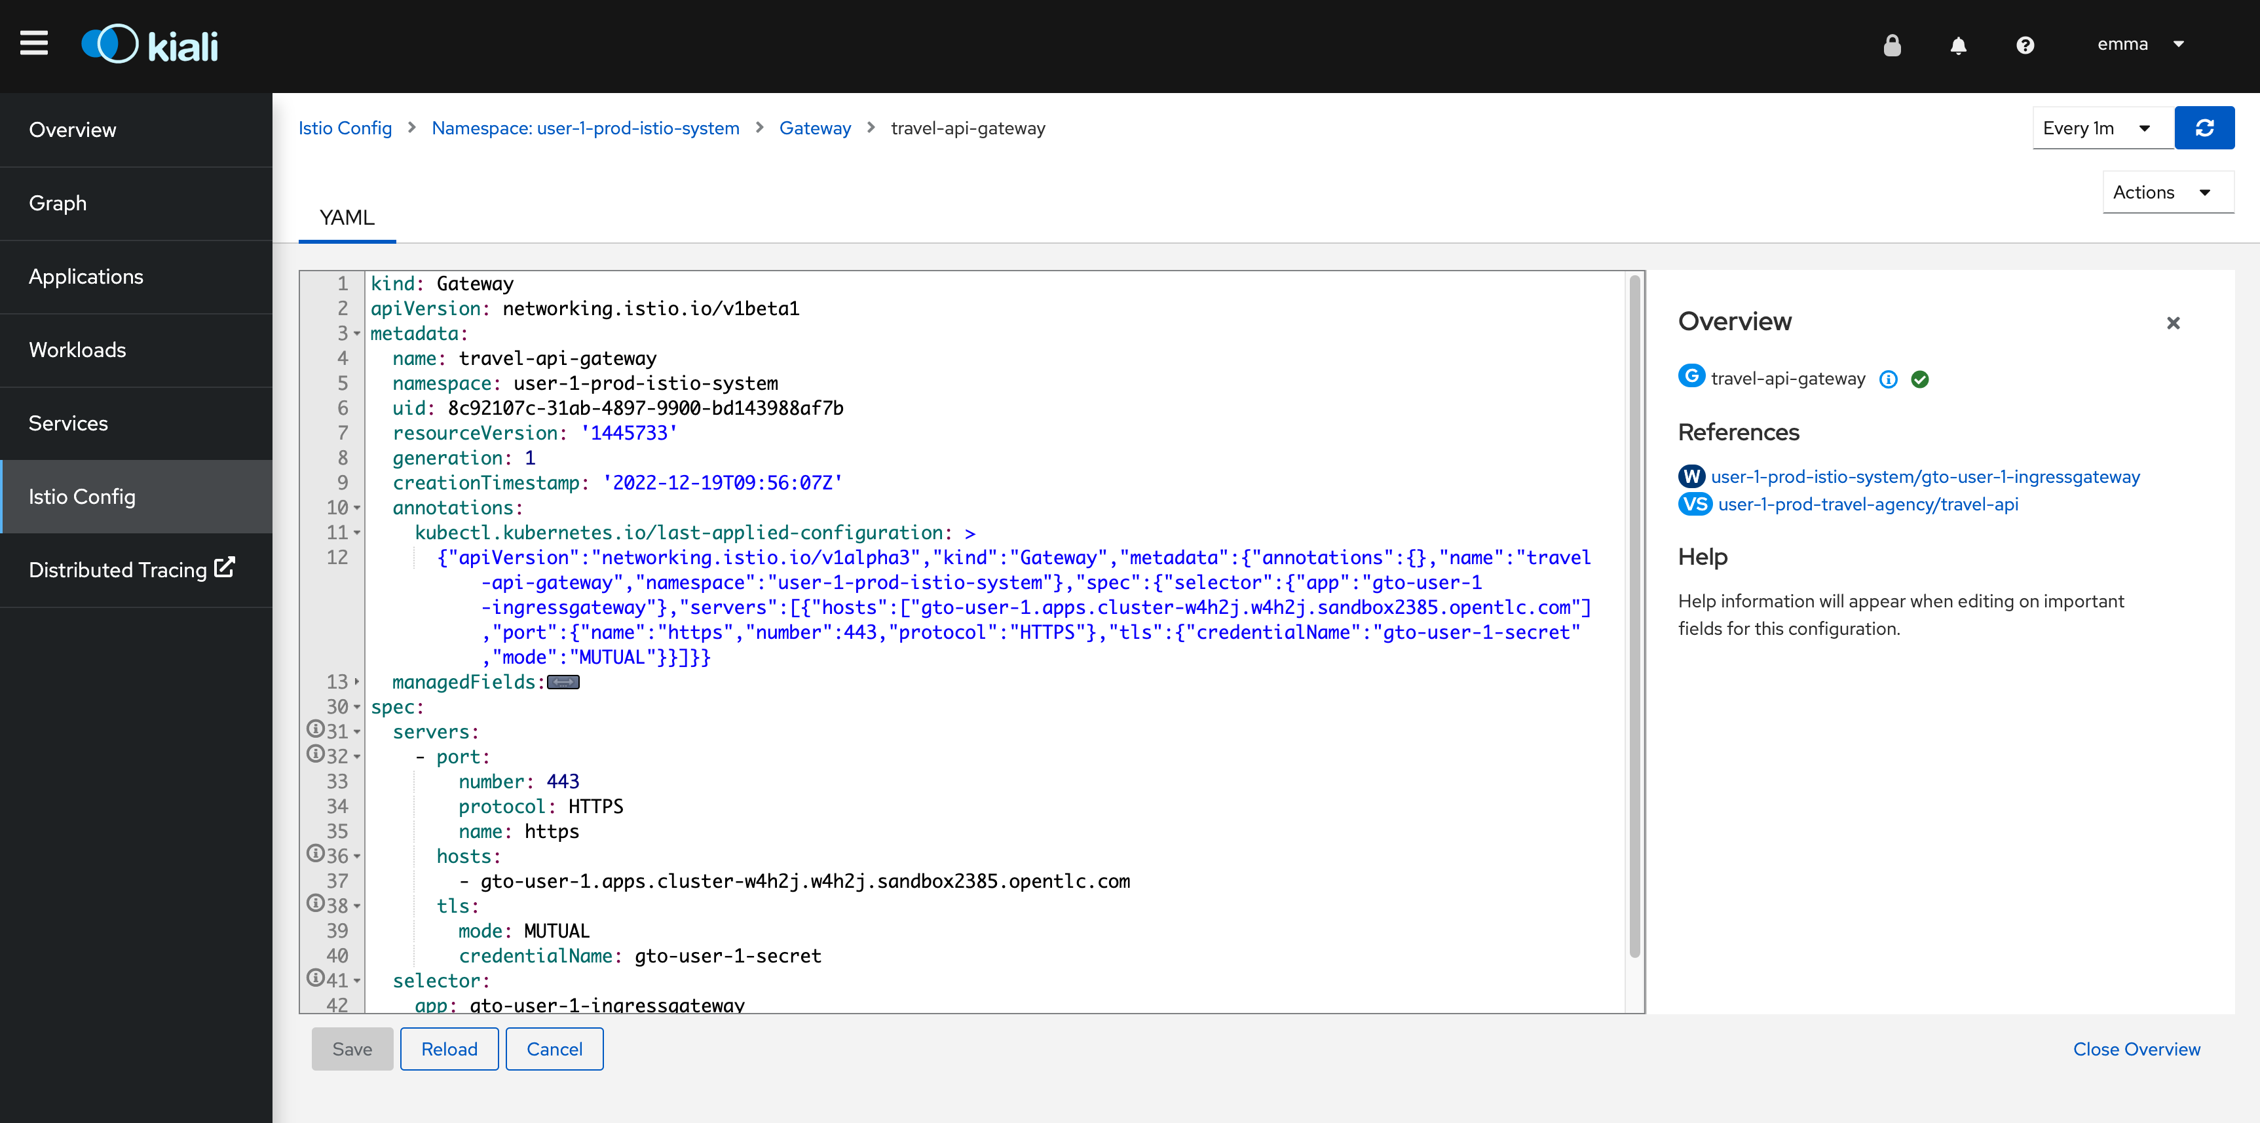Open the help question mark menu
2260x1123 pixels.
coord(2024,45)
